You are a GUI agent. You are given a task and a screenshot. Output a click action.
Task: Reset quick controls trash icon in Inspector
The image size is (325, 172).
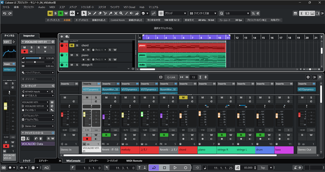[41, 138]
